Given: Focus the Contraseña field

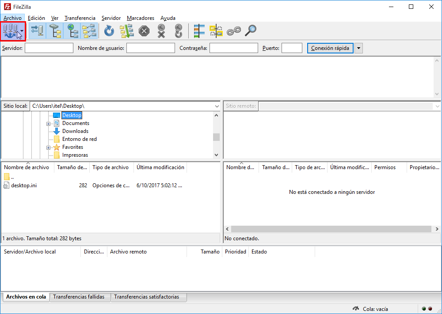Looking at the screenshot, I should click(x=234, y=48).
